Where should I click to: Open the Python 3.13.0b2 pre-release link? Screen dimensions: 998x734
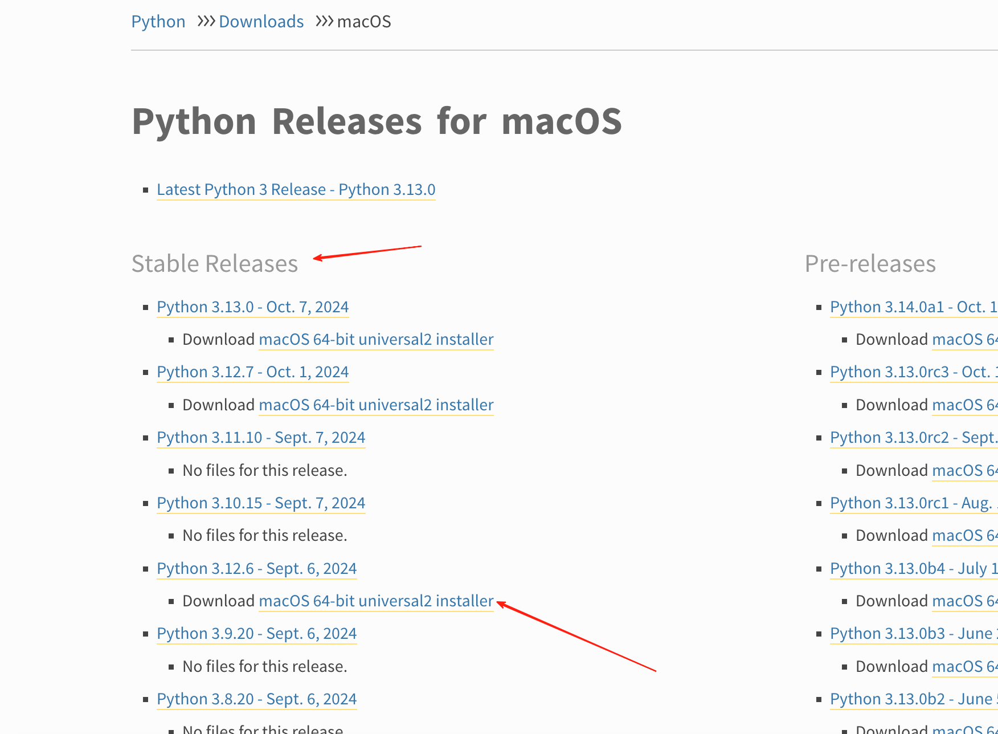tap(914, 699)
